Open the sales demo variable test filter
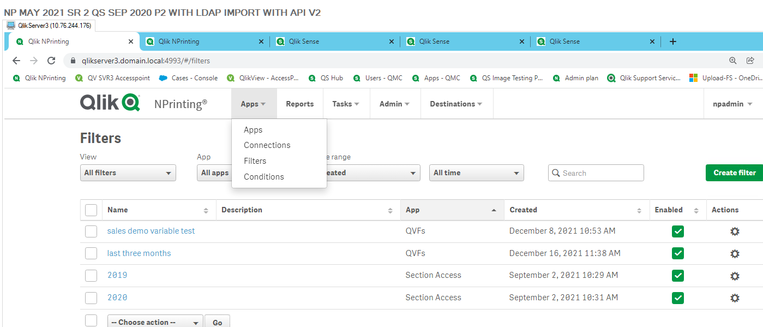 [x=151, y=231]
